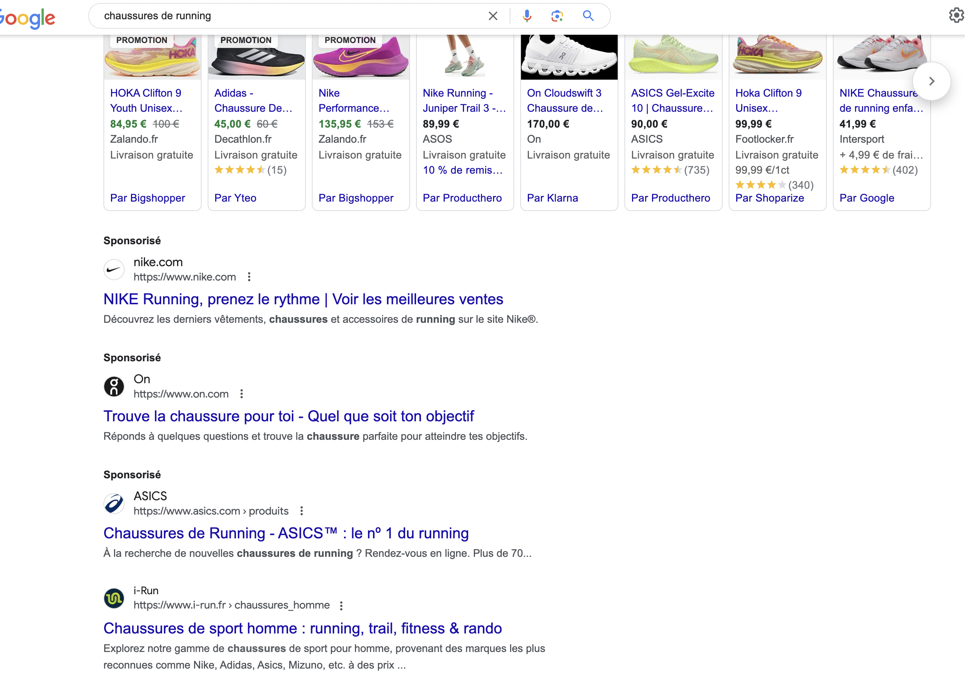Open options menu for i-Run result
Screen dimensions: 965x675
(x=341, y=606)
